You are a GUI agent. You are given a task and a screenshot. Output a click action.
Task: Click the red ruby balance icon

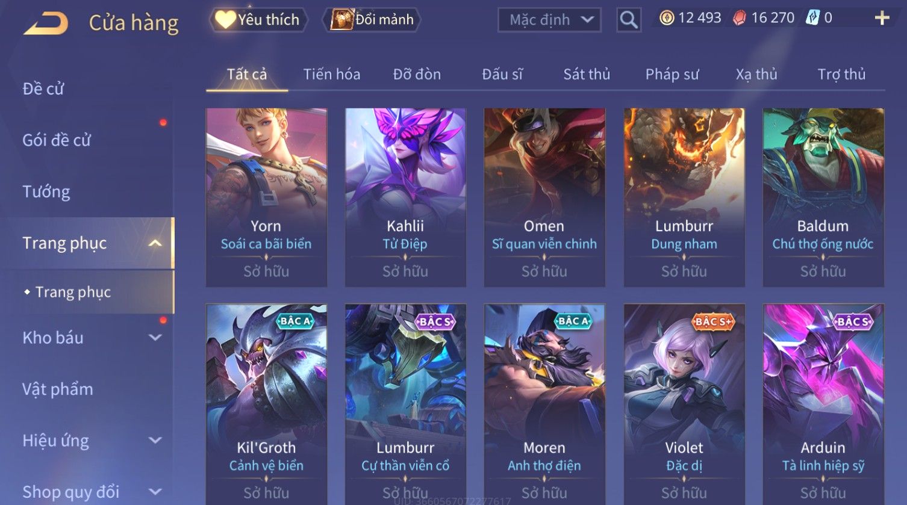pyautogui.click(x=739, y=18)
